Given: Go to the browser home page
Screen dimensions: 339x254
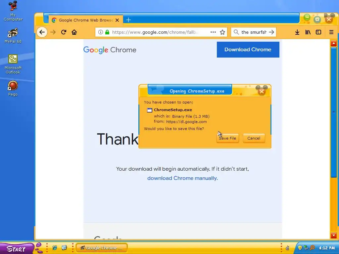Looking at the screenshot, I should tap(74, 32).
